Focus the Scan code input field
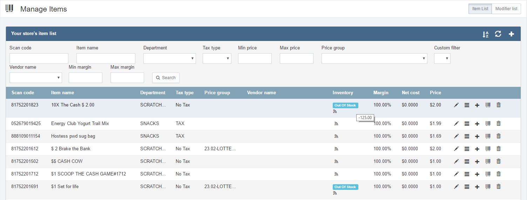527x200 pixels. pyautogui.click(x=39, y=58)
